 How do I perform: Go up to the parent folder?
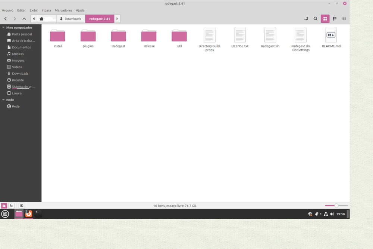(24, 19)
